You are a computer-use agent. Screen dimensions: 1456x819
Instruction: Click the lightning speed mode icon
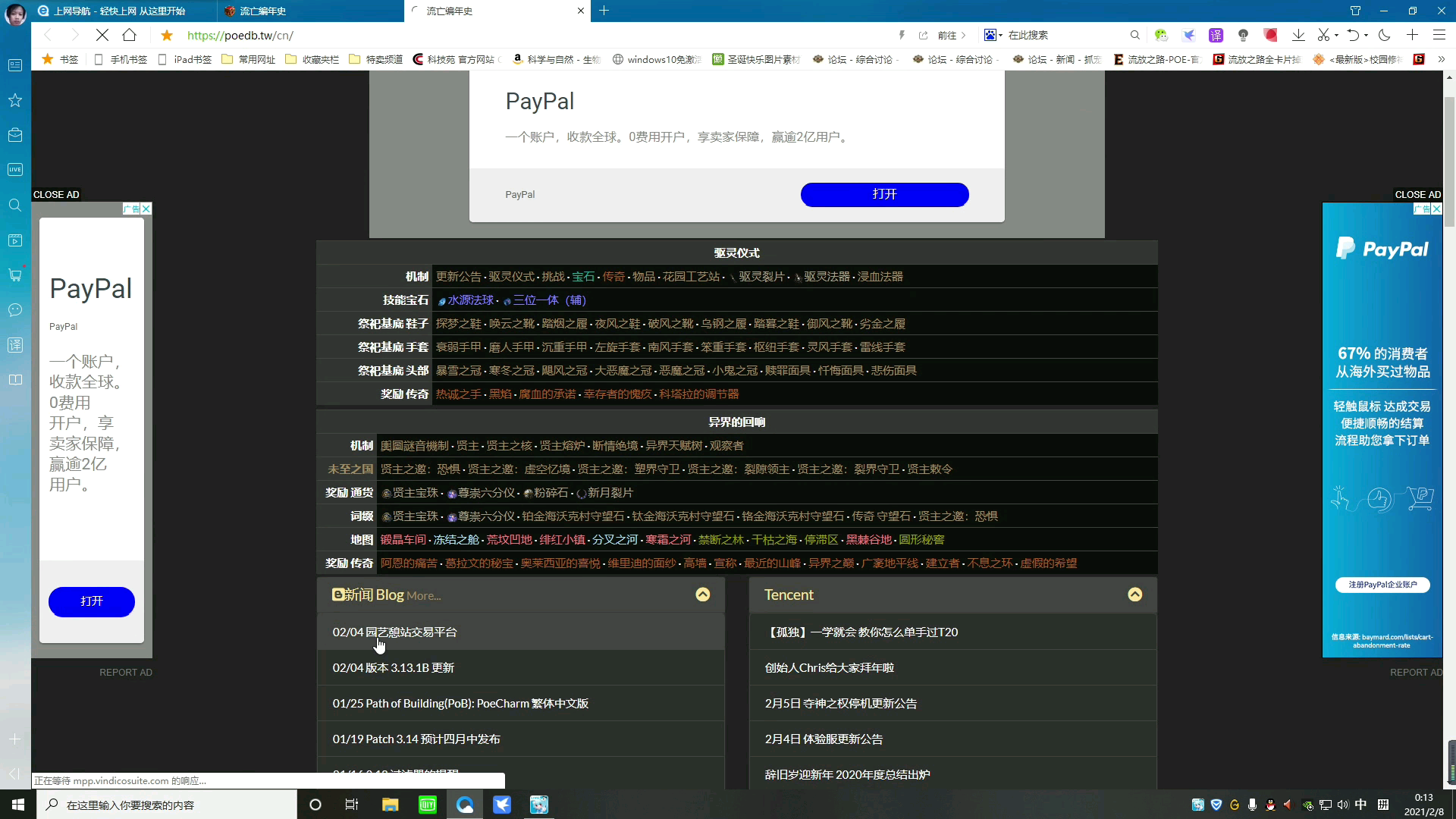[902, 35]
